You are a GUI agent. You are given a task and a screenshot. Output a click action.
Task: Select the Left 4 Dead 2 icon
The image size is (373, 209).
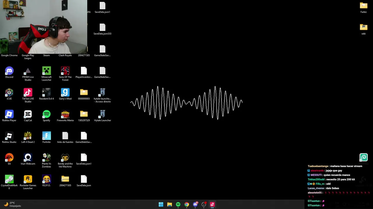(28, 138)
